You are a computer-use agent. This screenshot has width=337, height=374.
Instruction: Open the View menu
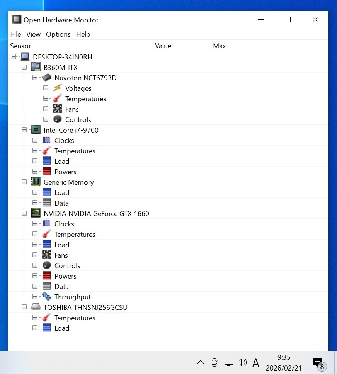pyautogui.click(x=33, y=34)
